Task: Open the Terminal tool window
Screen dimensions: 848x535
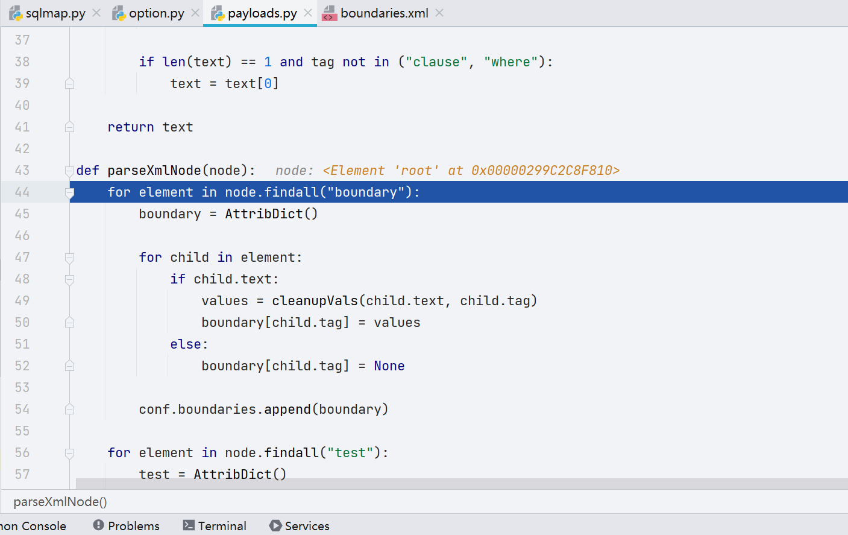Action: tap(215, 526)
